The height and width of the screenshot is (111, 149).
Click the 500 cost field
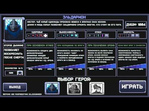(11, 73)
